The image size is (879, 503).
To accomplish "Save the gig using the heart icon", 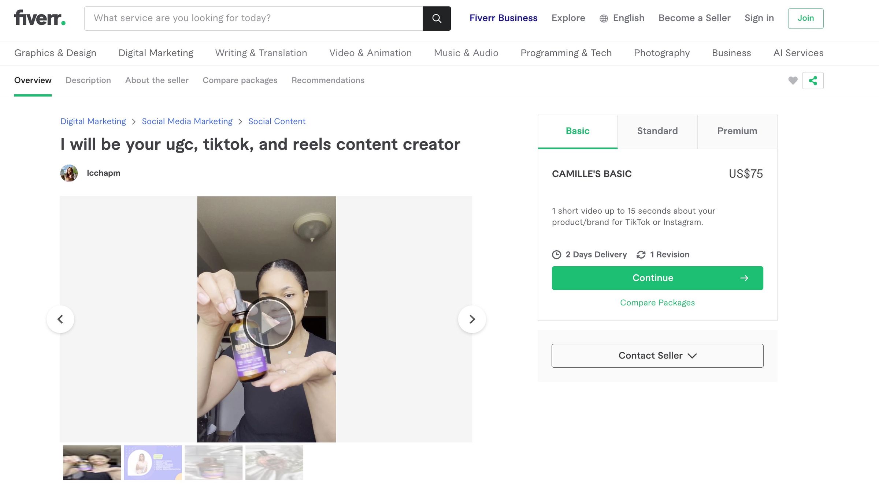I will point(793,80).
